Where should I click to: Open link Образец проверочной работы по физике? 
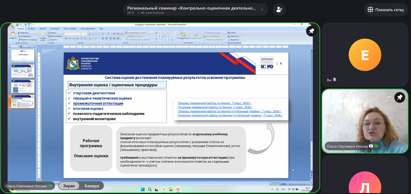point(214,103)
